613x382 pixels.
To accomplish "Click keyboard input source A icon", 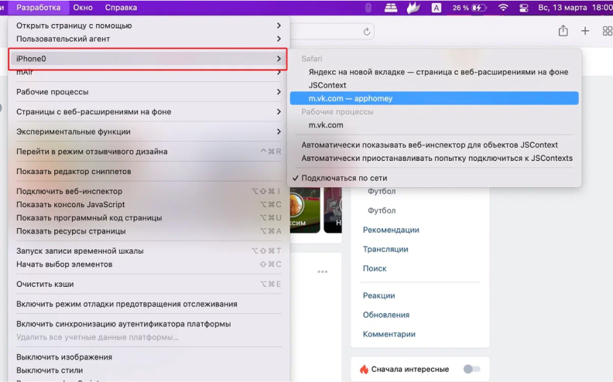I will (x=437, y=8).
